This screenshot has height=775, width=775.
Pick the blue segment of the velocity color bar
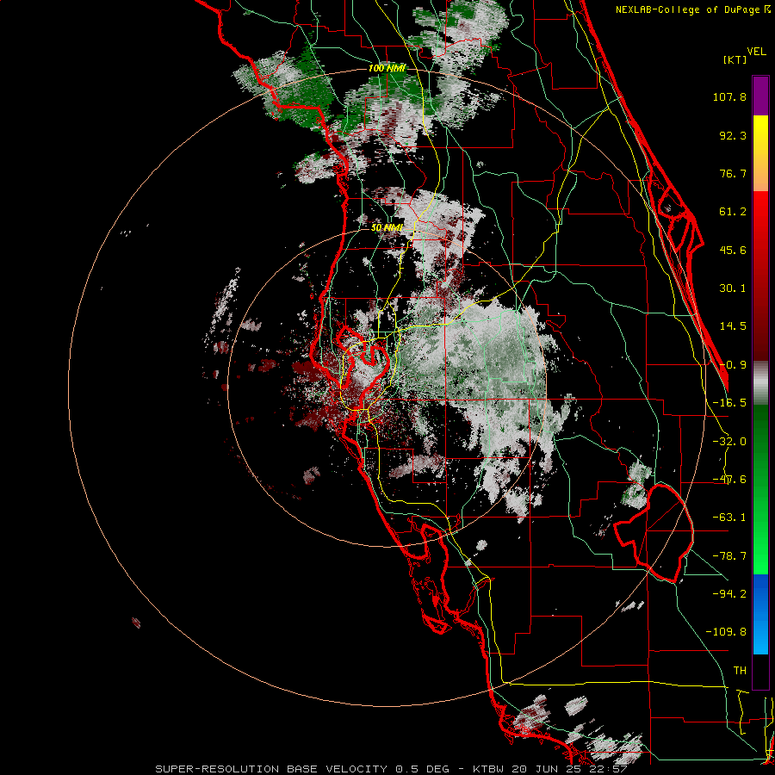tap(760, 614)
